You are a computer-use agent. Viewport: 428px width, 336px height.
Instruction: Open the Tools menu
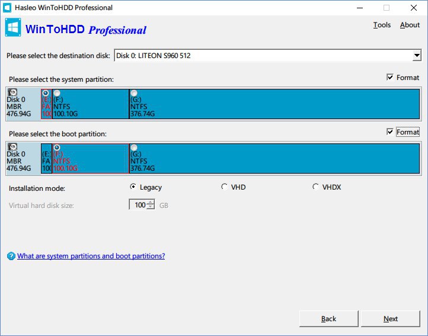382,25
